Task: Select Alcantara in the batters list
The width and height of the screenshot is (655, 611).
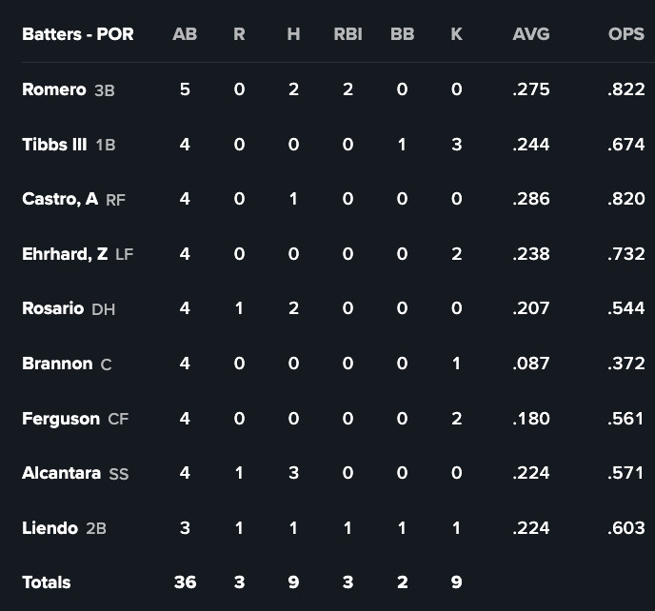Action: coord(62,473)
